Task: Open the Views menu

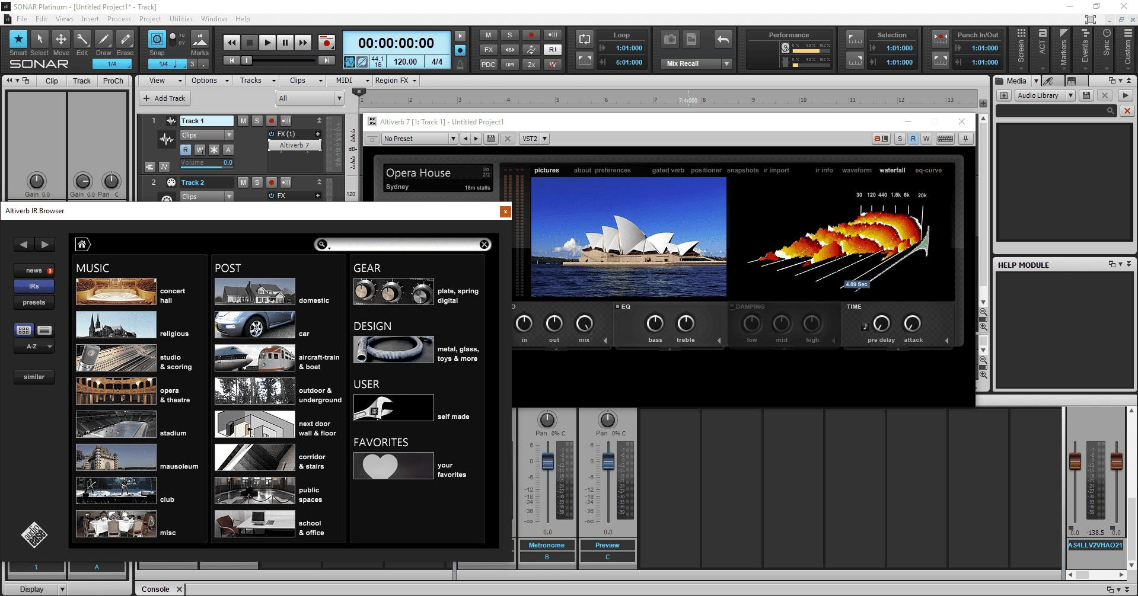Action: tap(65, 19)
